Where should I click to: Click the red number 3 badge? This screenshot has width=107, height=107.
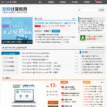62,100
